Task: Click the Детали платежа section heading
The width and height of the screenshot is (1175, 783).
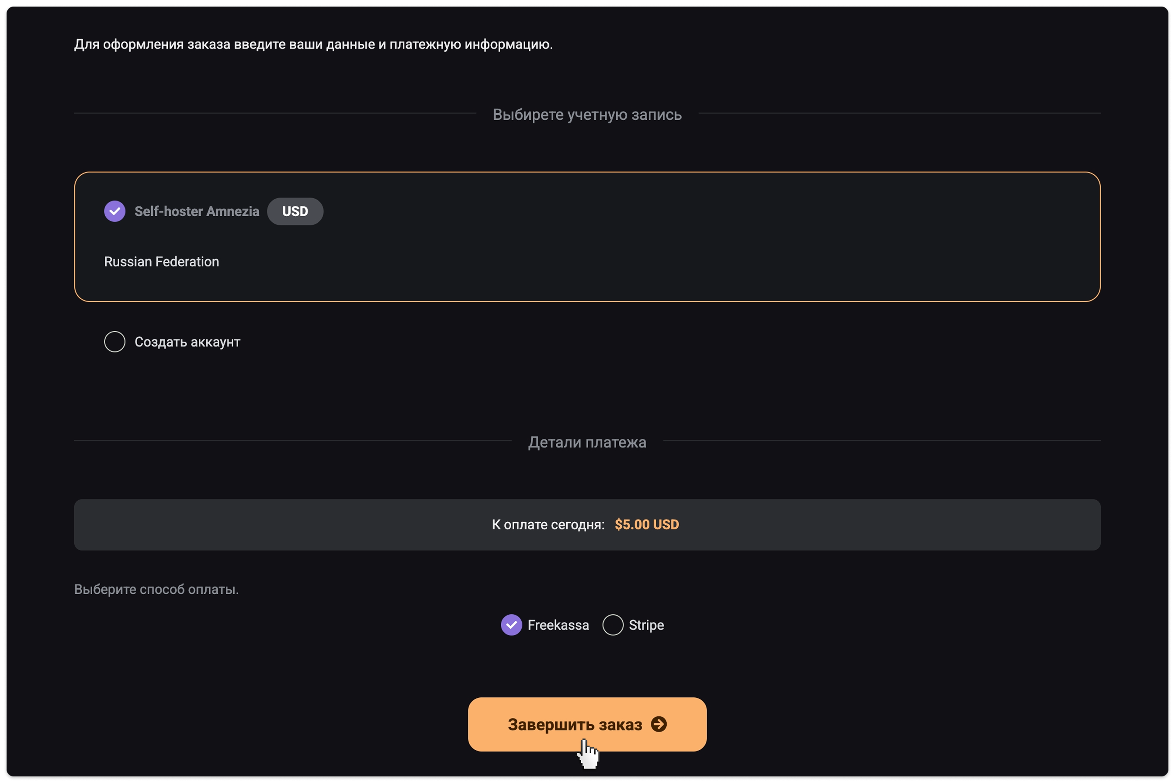Action: tap(587, 442)
